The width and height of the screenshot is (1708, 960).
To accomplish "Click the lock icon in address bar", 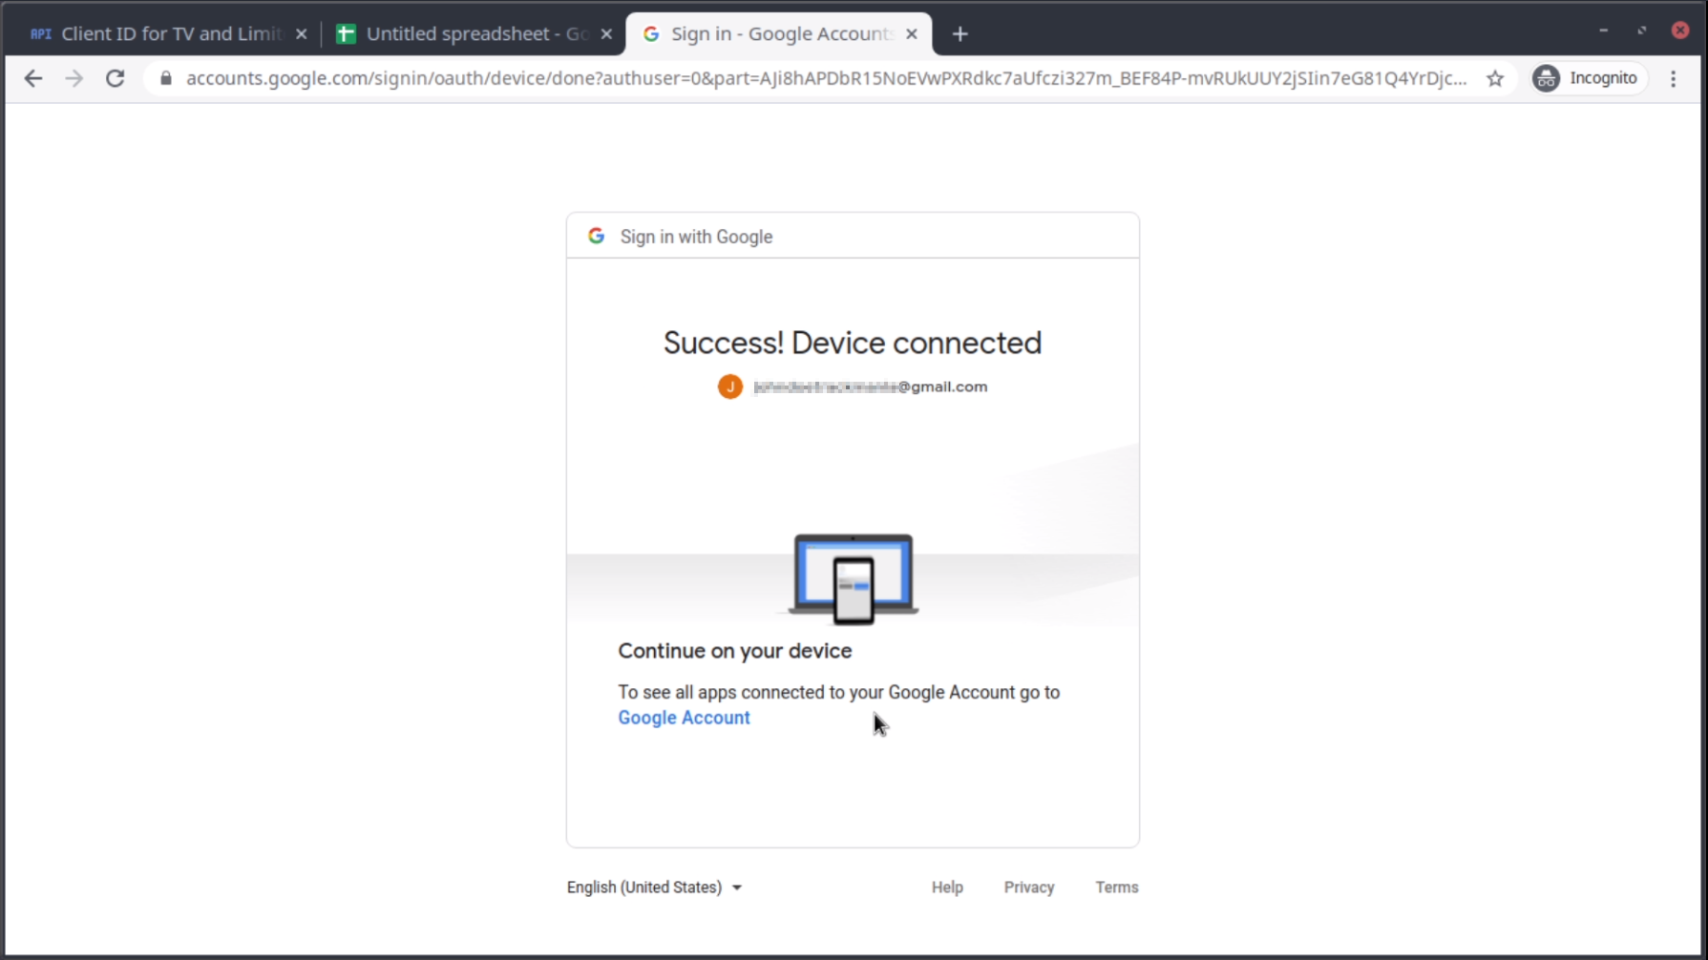I will tap(166, 78).
